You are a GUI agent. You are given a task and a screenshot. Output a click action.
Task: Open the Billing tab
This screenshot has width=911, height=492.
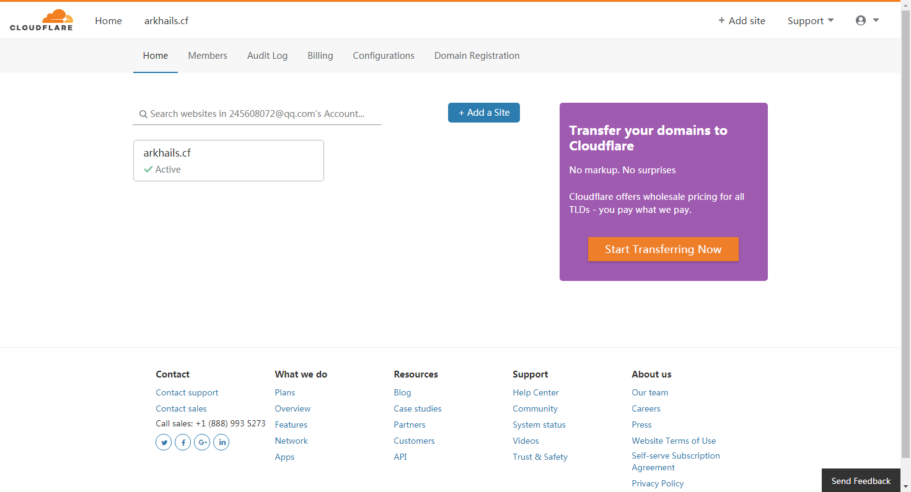(320, 56)
